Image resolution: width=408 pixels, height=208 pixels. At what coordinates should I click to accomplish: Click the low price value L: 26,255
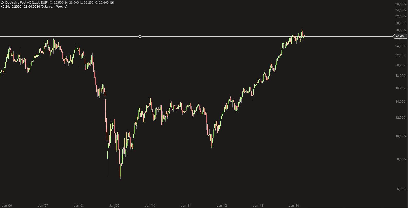coord(87,3)
